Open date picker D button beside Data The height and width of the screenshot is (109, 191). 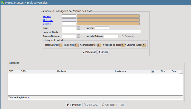[x=79, y=28]
